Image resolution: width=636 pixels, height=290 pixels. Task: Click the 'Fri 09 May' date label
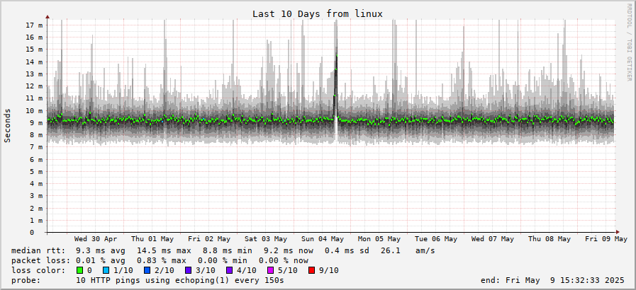606,239
